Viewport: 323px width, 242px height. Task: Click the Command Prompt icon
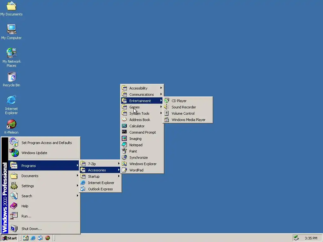tap(124, 132)
